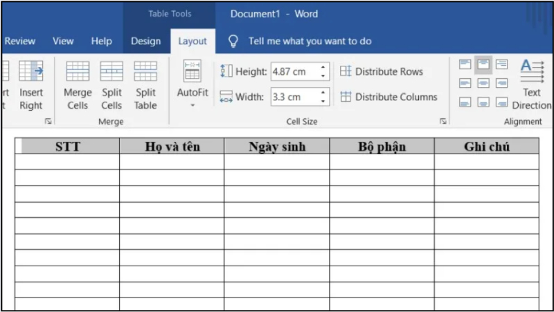Screen dimensions: 554x312
Task: Switch to the View tab
Action: tap(63, 41)
